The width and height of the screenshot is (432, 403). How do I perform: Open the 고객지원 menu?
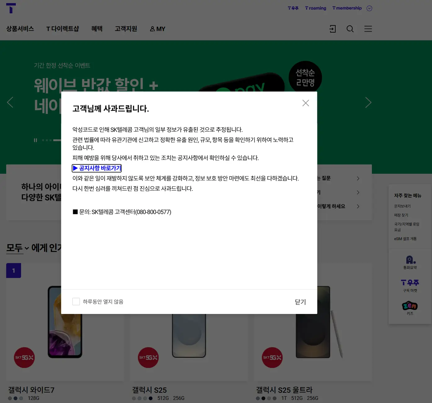coord(126,29)
